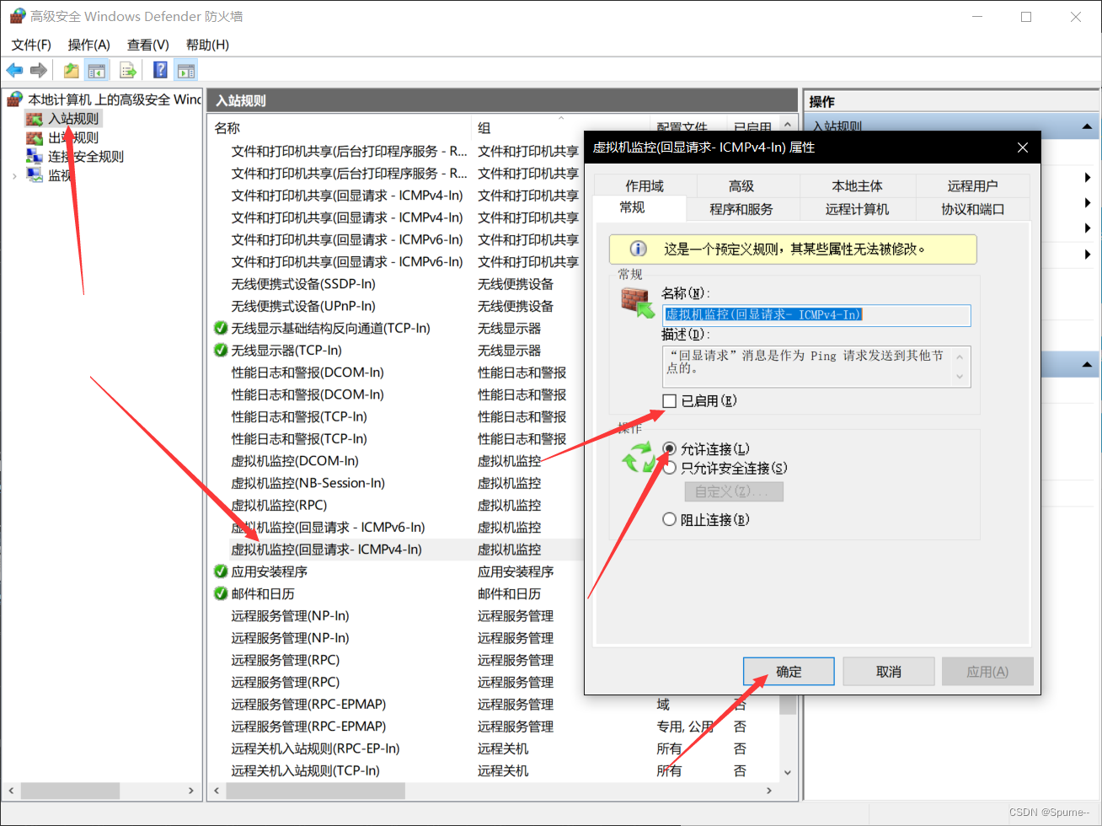This screenshot has width=1102, height=826.
Task: Click the 确定 button
Action: click(789, 672)
